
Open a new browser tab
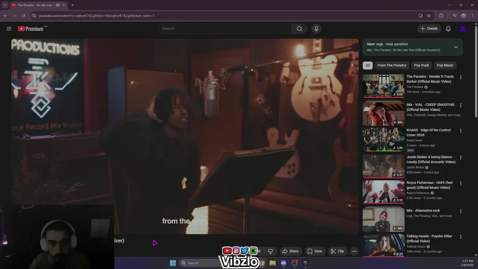click(72, 5)
